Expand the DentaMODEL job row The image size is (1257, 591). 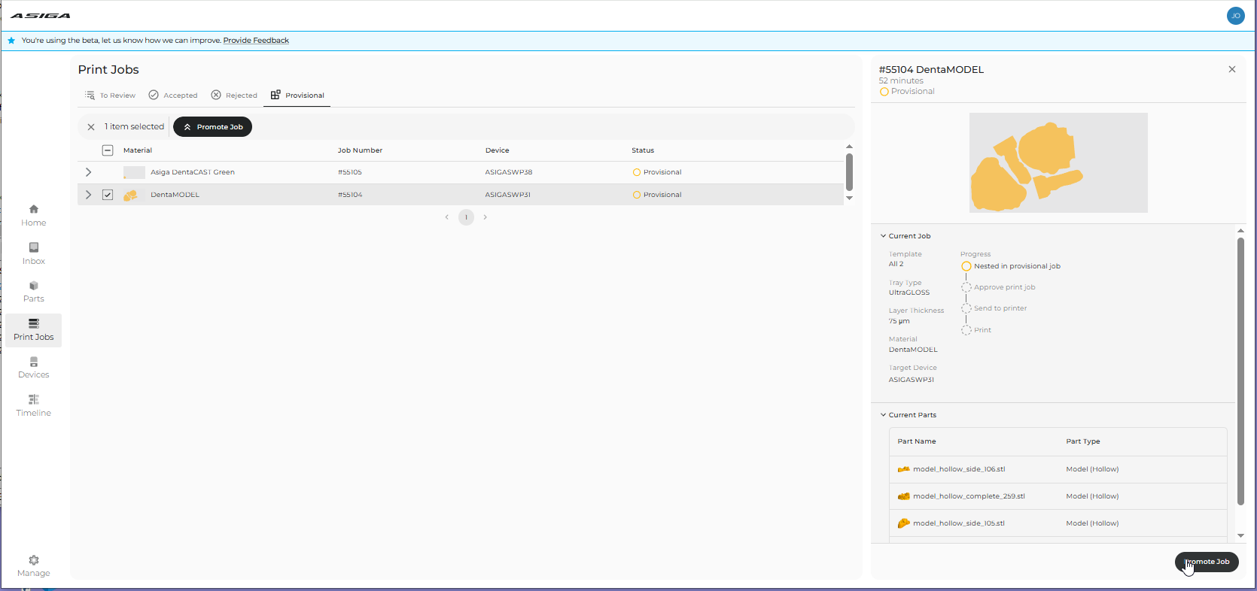89,195
